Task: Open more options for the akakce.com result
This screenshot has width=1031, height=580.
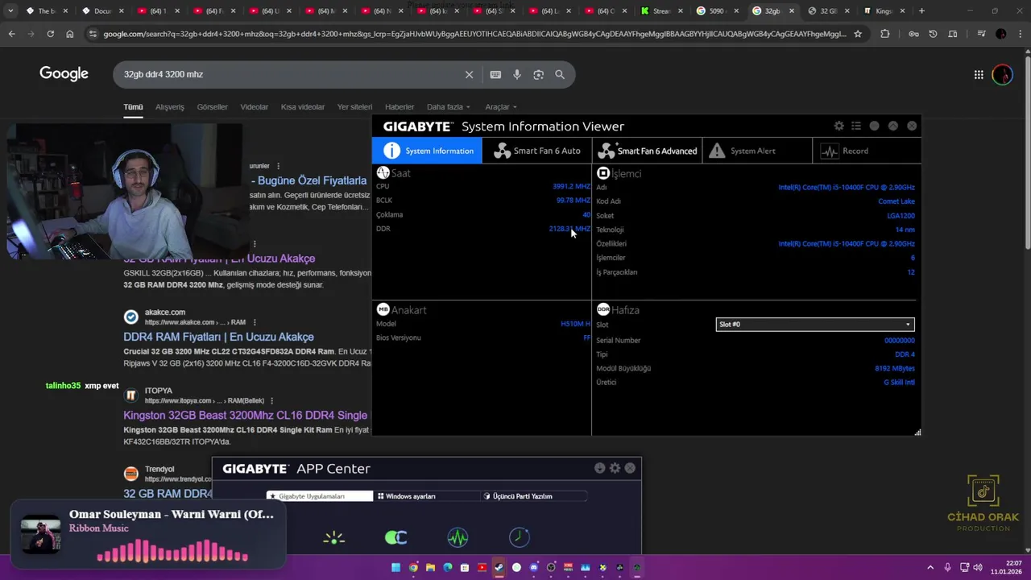Action: pyautogui.click(x=255, y=322)
